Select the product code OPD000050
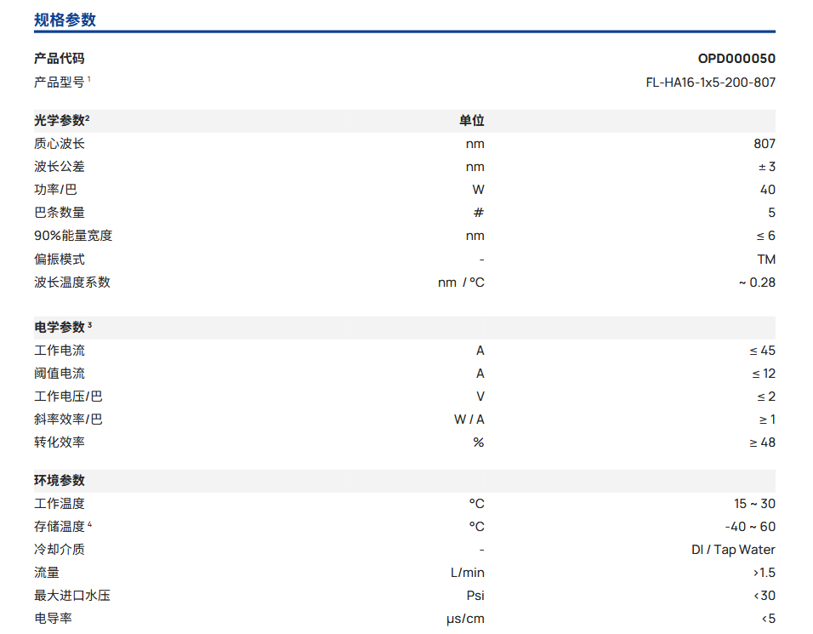The width and height of the screenshot is (813, 634). [736, 59]
